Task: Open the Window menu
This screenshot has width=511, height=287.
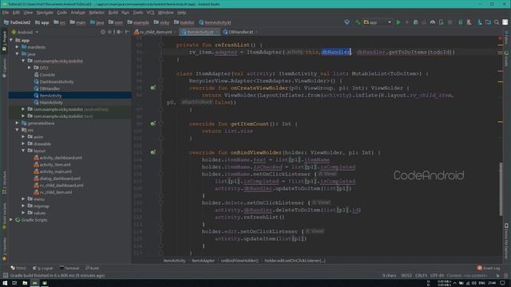Action: [165, 13]
